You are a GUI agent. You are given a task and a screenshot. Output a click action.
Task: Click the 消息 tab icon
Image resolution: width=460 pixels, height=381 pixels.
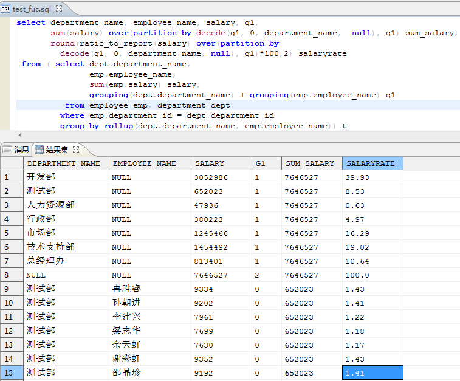point(7,149)
